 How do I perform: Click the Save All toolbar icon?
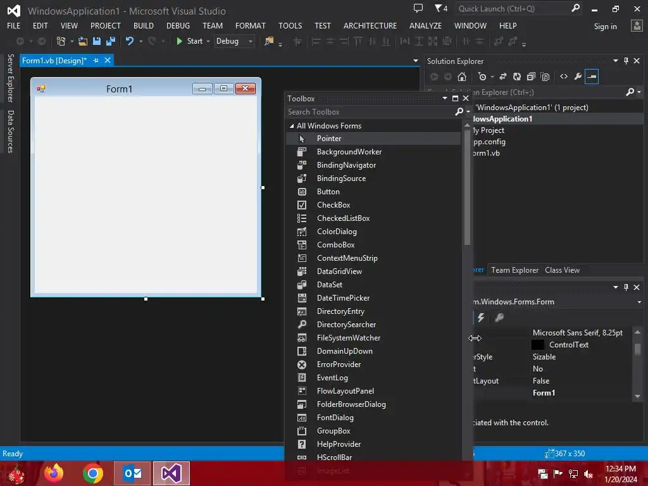tap(111, 41)
